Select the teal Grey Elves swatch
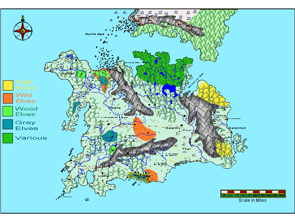The height and width of the screenshot is (221, 295). coord(8,124)
